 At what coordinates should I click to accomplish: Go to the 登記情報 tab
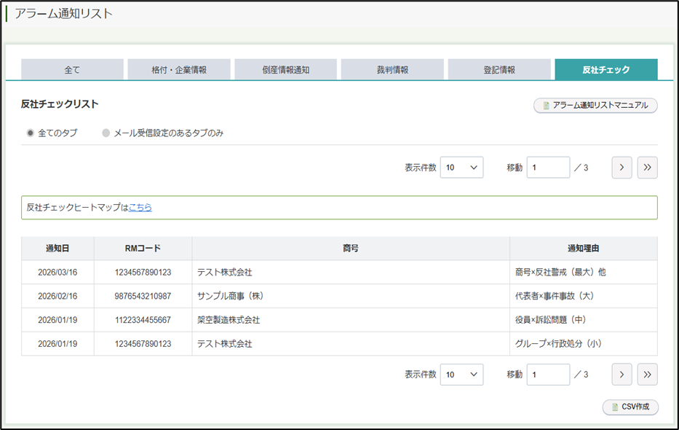coord(499,70)
